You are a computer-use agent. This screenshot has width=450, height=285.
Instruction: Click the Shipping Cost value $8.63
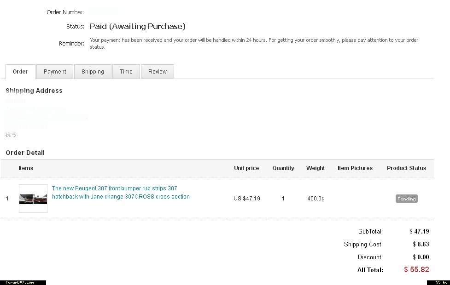[x=421, y=245]
